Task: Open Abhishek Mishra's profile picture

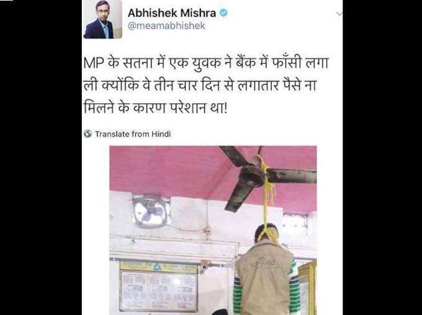Action: click(102, 19)
